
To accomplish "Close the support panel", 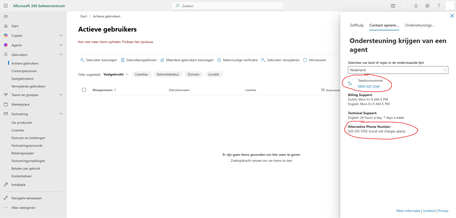I will pos(452,16).
